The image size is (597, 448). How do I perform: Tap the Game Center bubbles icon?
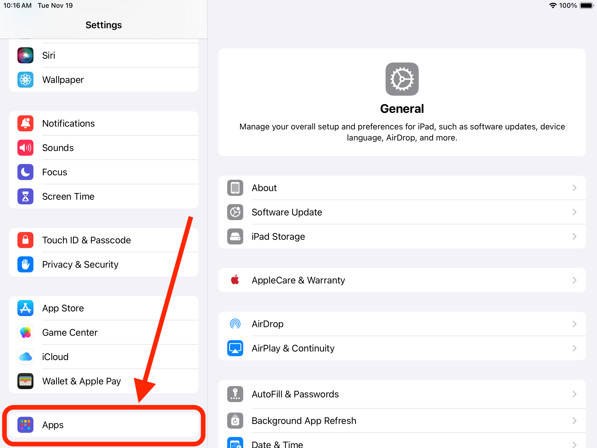point(25,332)
